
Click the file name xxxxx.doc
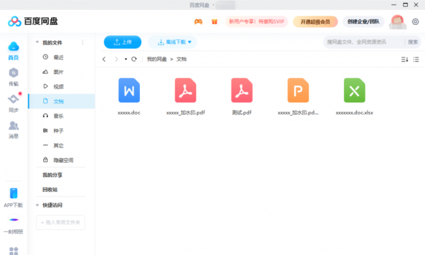129,112
